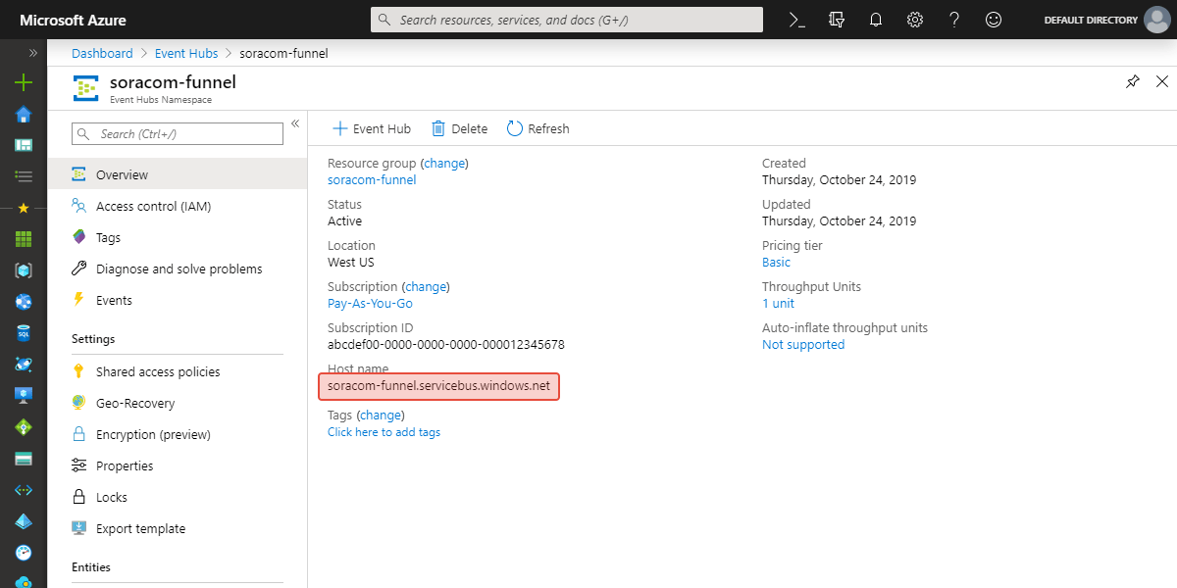Image resolution: width=1177 pixels, height=588 pixels.
Task: Open the directory and subscription filter
Action: [x=836, y=19]
